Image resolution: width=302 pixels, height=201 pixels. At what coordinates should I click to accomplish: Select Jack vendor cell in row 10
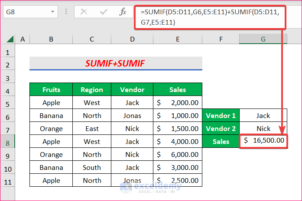132,167
